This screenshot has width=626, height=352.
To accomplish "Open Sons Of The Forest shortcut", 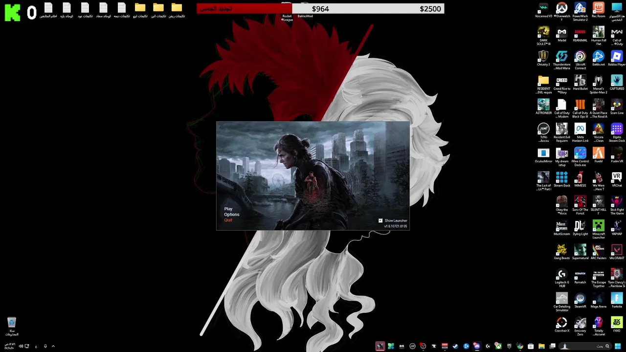I will point(580,204).
